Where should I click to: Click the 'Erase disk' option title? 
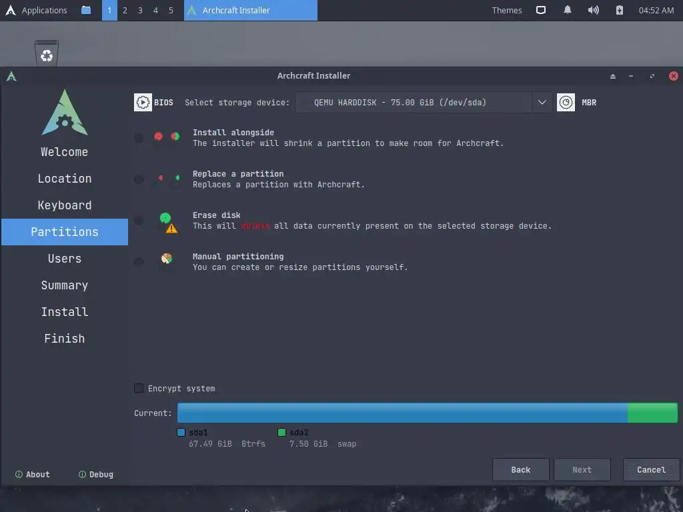pyautogui.click(x=217, y=215)
